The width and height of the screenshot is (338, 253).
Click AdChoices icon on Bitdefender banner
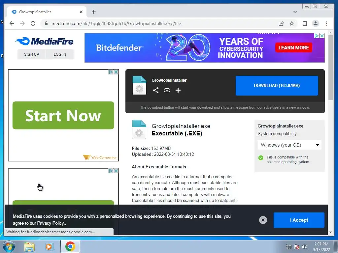click(317, 36)
